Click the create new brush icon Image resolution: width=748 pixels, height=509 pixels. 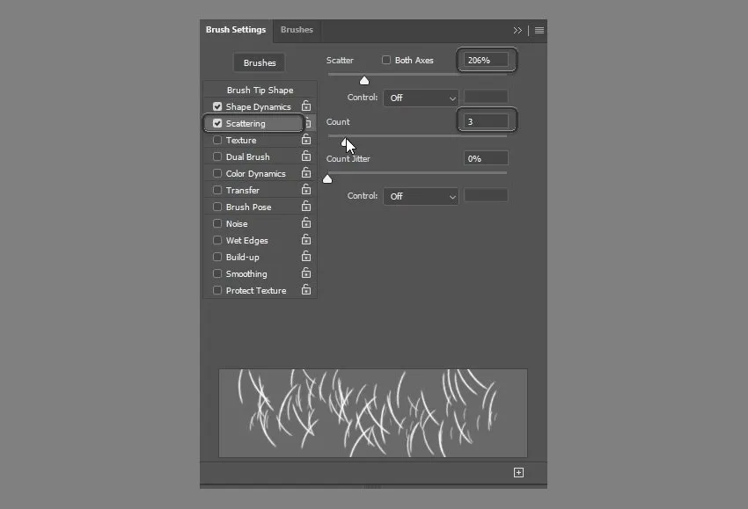(518, 473)
